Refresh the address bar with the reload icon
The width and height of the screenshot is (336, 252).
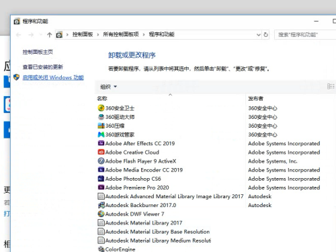click(265, 35)
